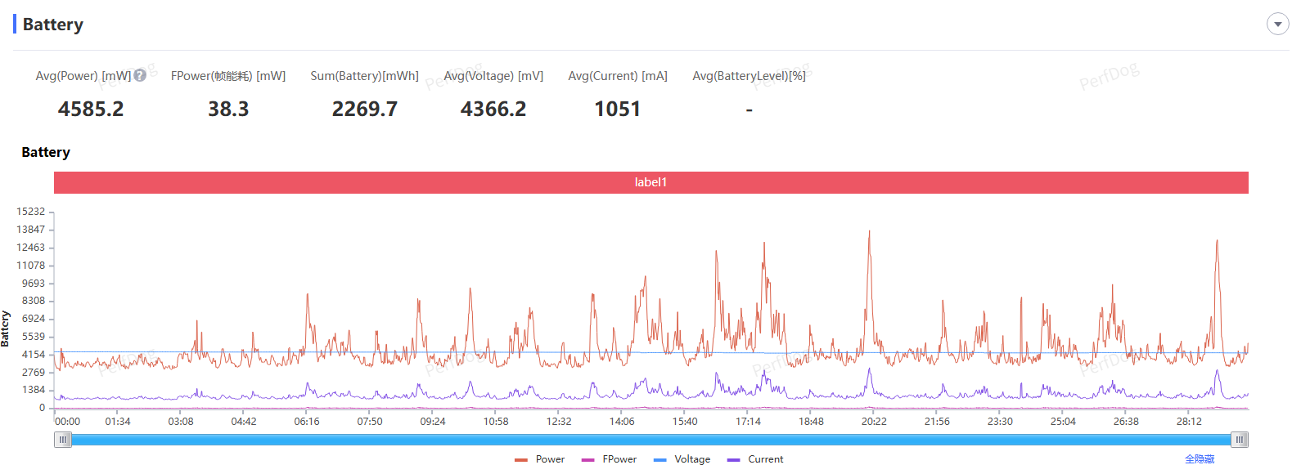Click the Avg(Power) value 4585.2
The width and height of the screenshot is (1301, 474).
tap(91, 109)
